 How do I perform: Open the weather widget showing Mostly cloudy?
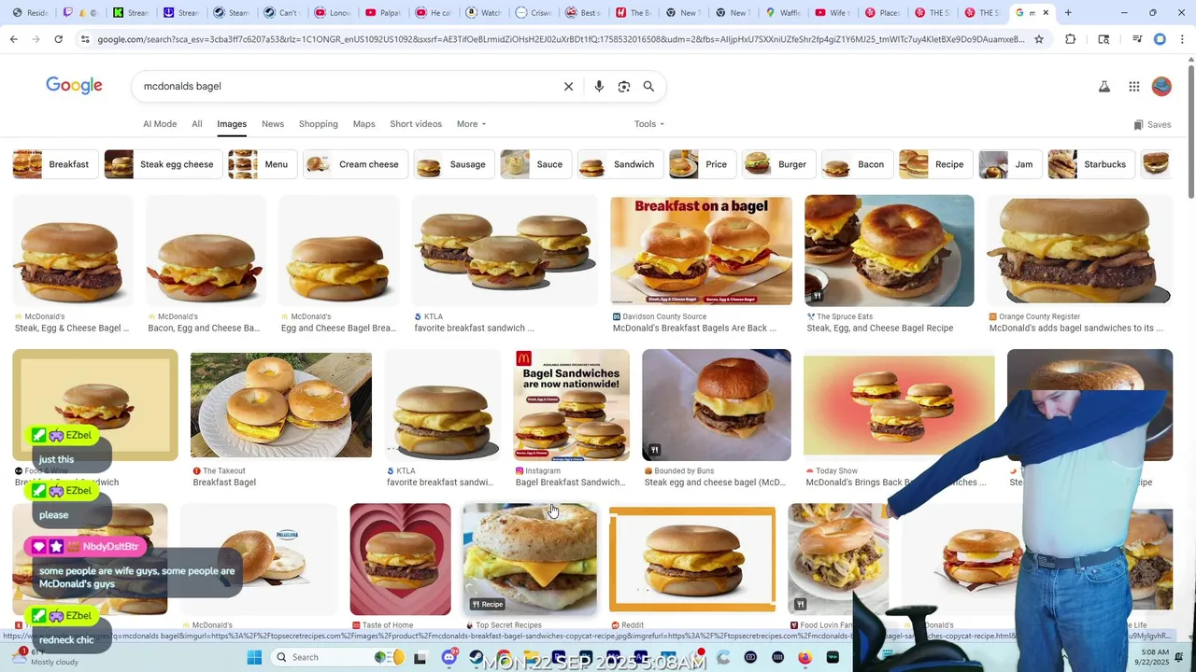click(47, 657)
